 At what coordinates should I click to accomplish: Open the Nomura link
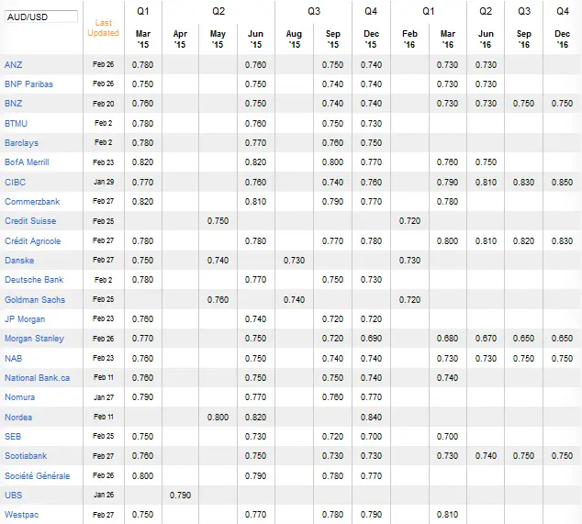(x=19, y=397)
